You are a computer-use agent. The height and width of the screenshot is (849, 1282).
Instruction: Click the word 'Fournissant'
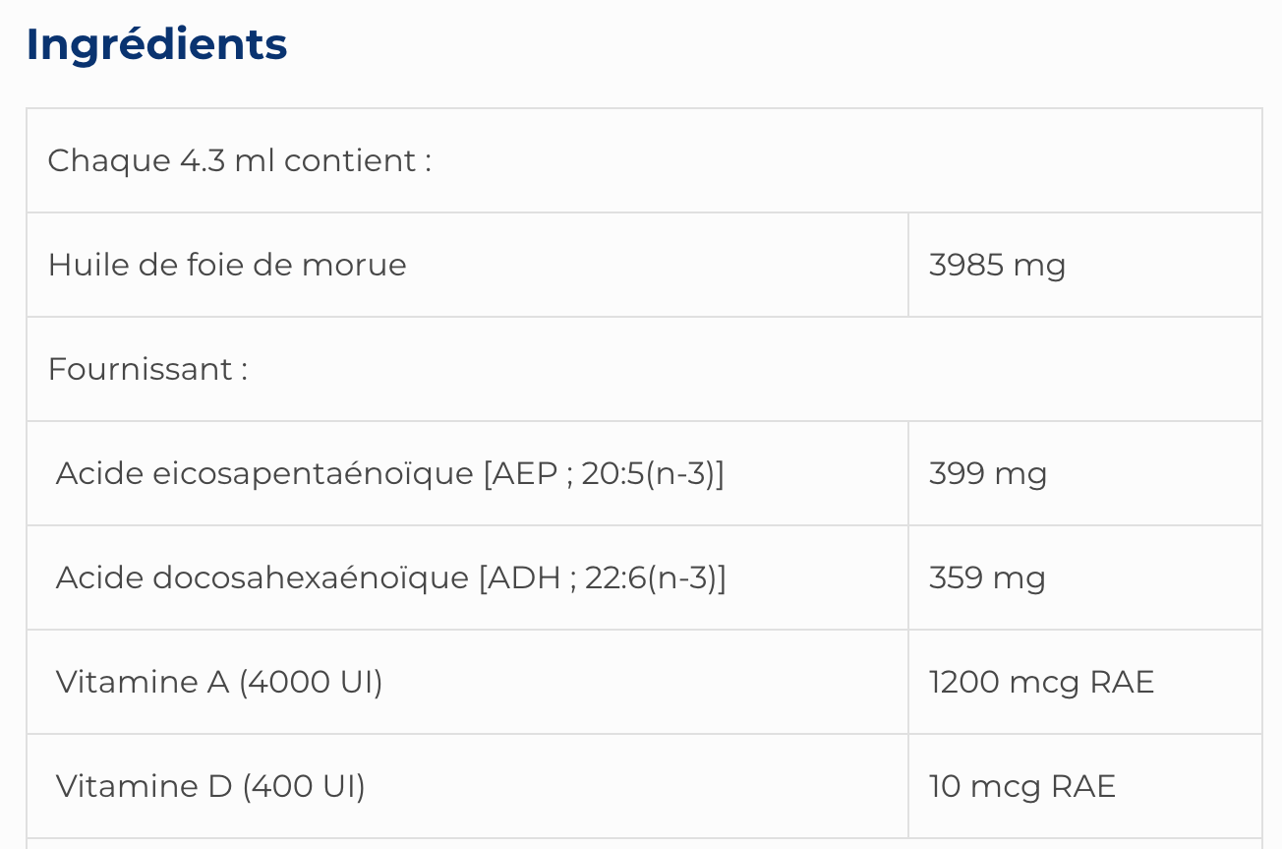coord(140,369)
